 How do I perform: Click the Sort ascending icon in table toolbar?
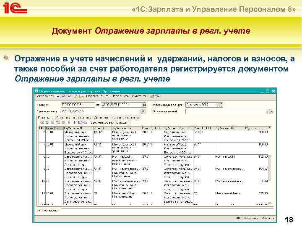coord(80,122)
